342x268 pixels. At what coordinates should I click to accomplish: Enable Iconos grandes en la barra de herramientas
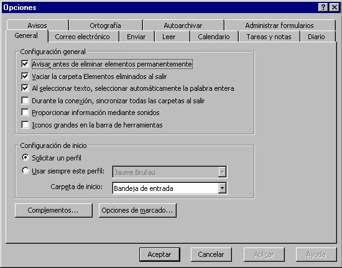(x=25, y=125)
